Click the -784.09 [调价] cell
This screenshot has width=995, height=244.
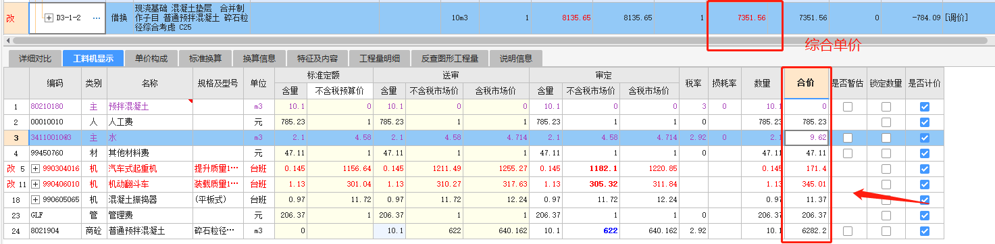(940, 18)
